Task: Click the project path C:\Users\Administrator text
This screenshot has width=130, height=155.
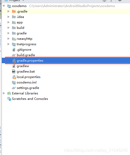Action: (72, 6)
